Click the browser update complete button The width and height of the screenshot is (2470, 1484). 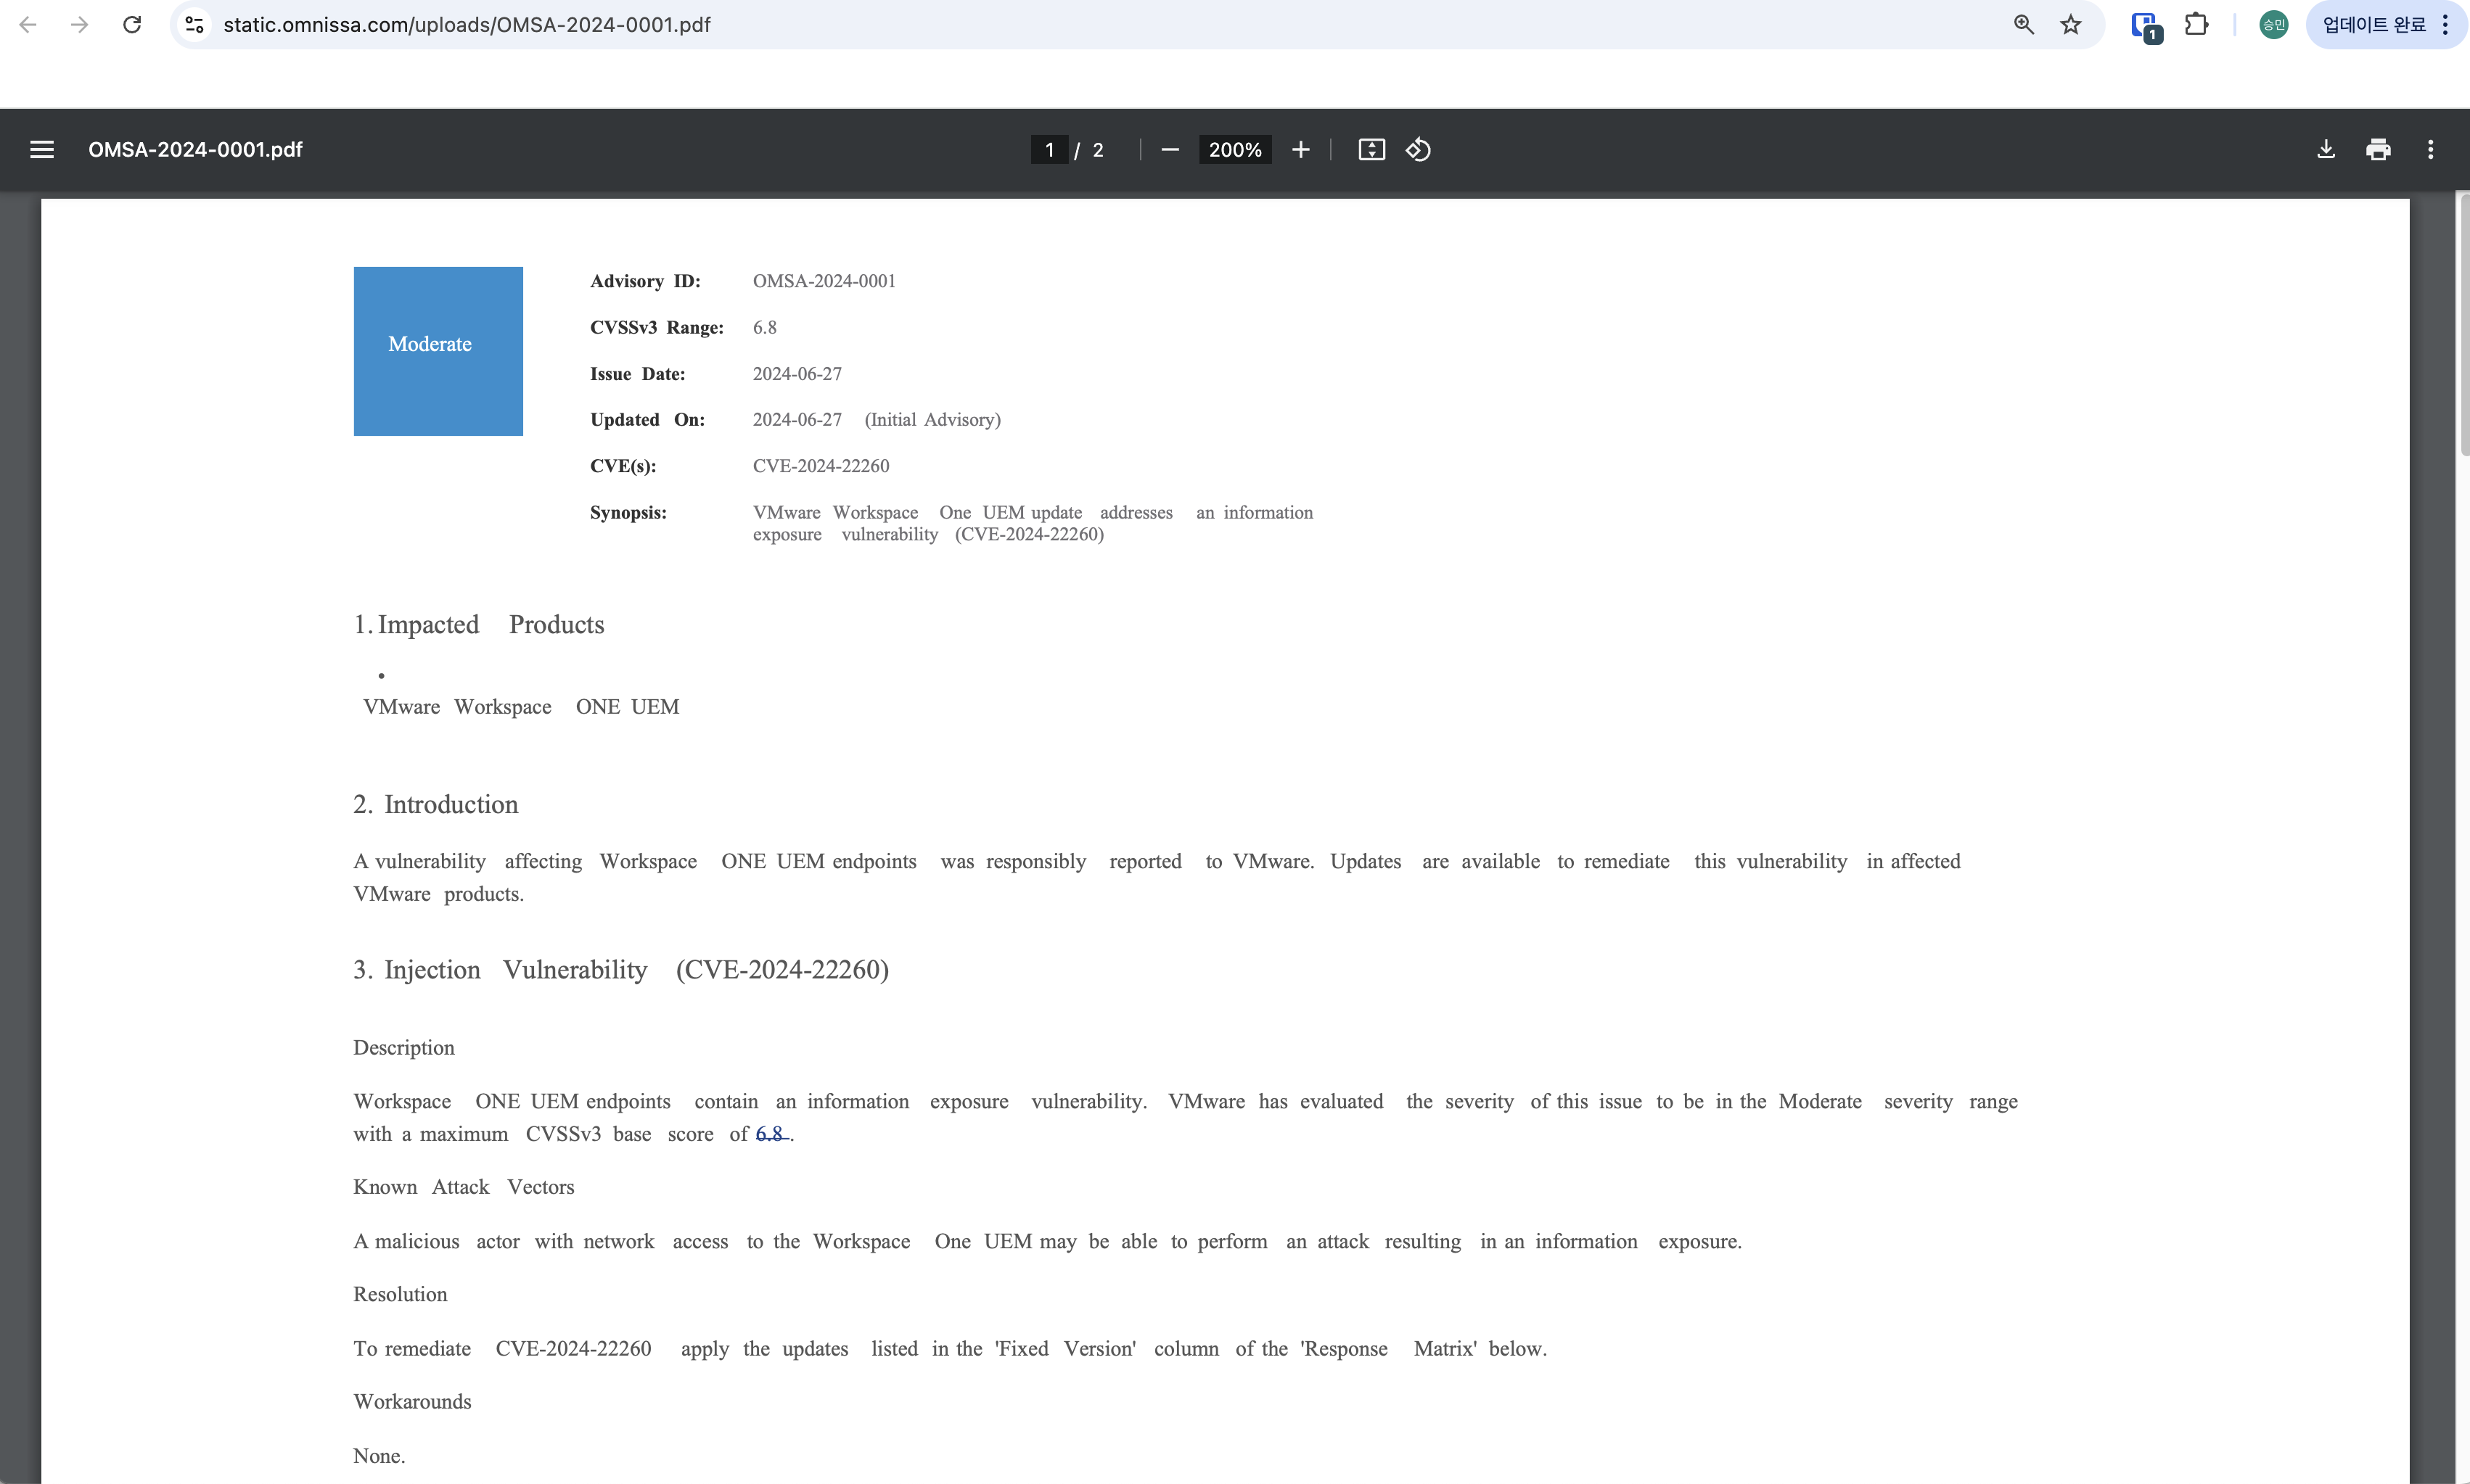tap(2373, 25)
